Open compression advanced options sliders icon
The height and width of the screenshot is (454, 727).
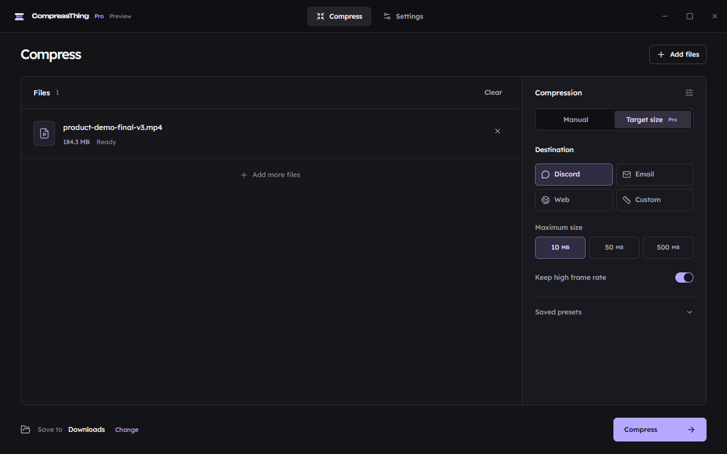[689, 93]
